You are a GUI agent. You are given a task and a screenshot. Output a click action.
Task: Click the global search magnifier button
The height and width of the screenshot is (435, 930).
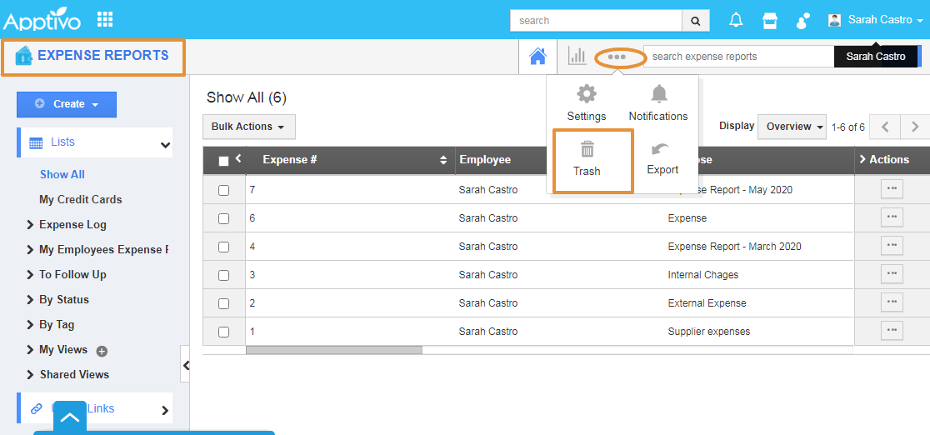695,21
